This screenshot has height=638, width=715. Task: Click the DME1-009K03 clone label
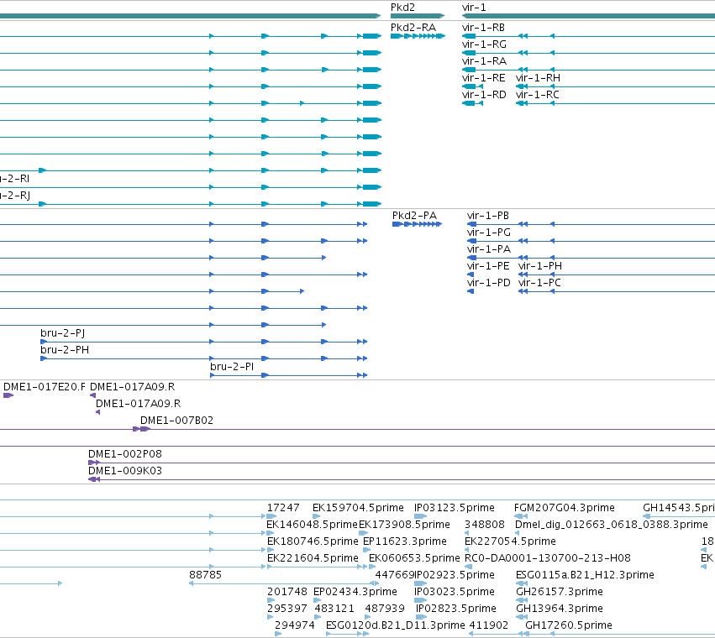[125, 471]
